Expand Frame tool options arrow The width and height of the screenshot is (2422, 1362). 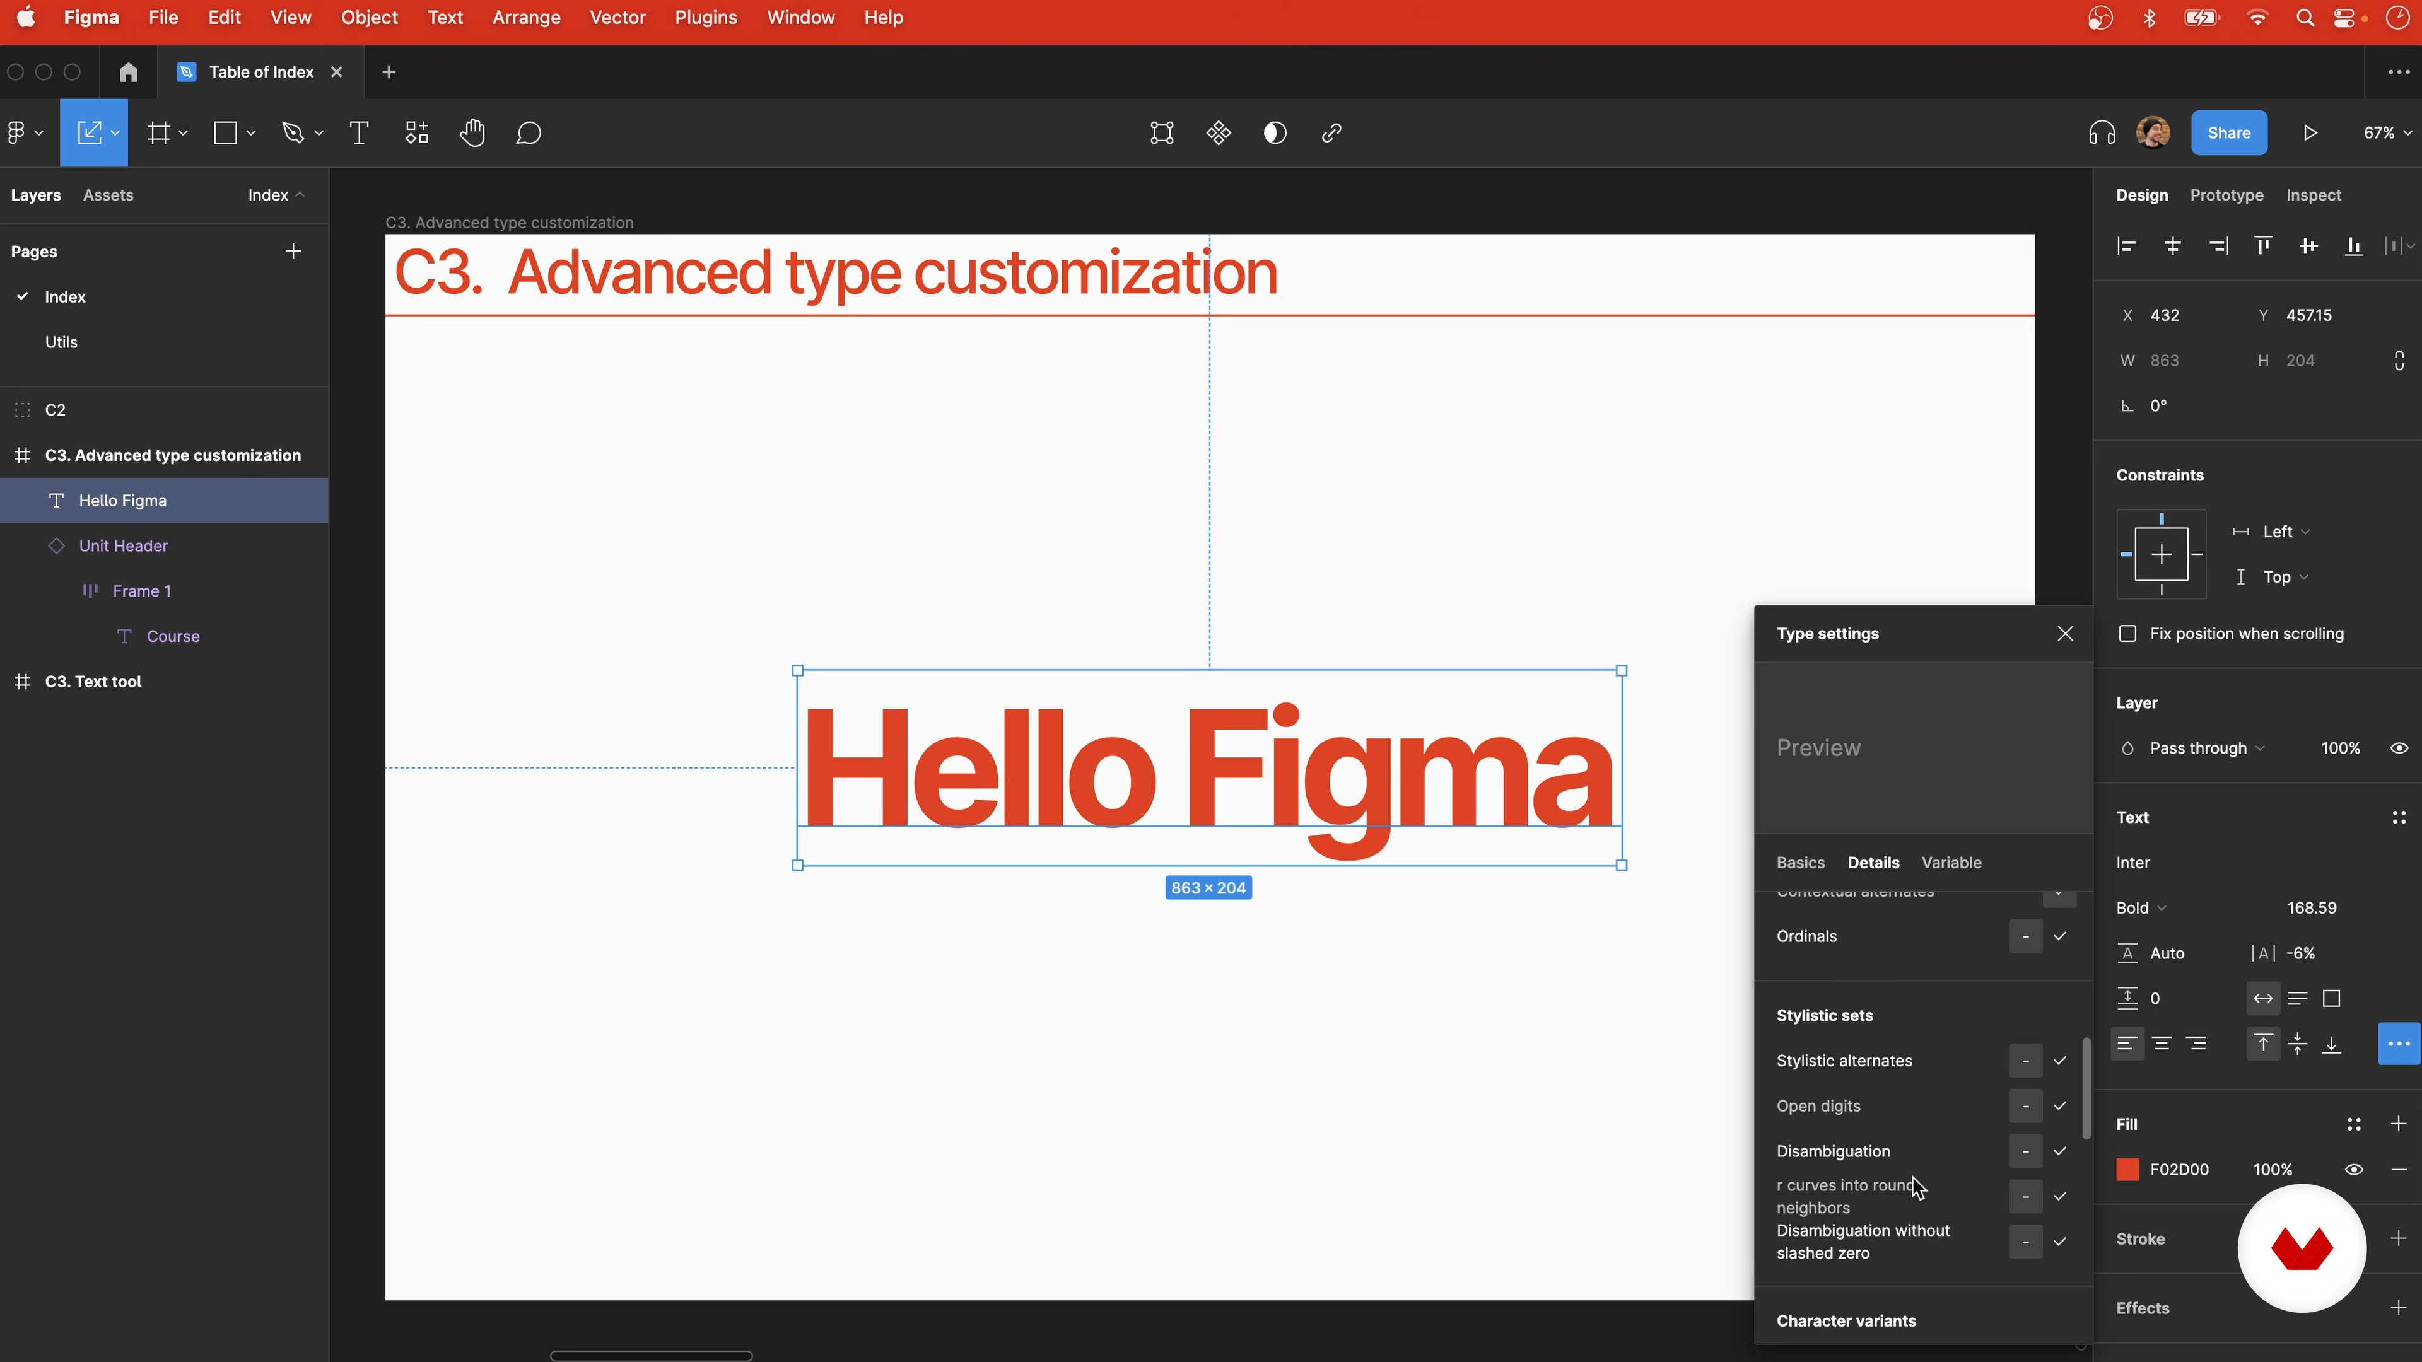[184, 134]
